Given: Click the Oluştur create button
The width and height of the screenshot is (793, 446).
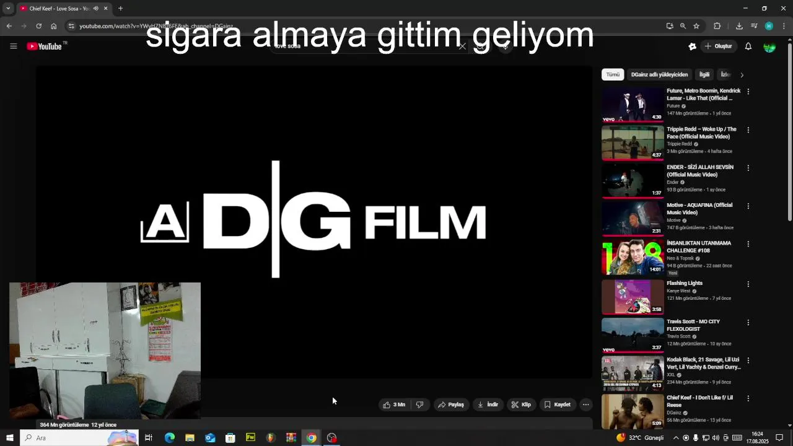Looking at the screenshot, I should [x=718, y=46].
